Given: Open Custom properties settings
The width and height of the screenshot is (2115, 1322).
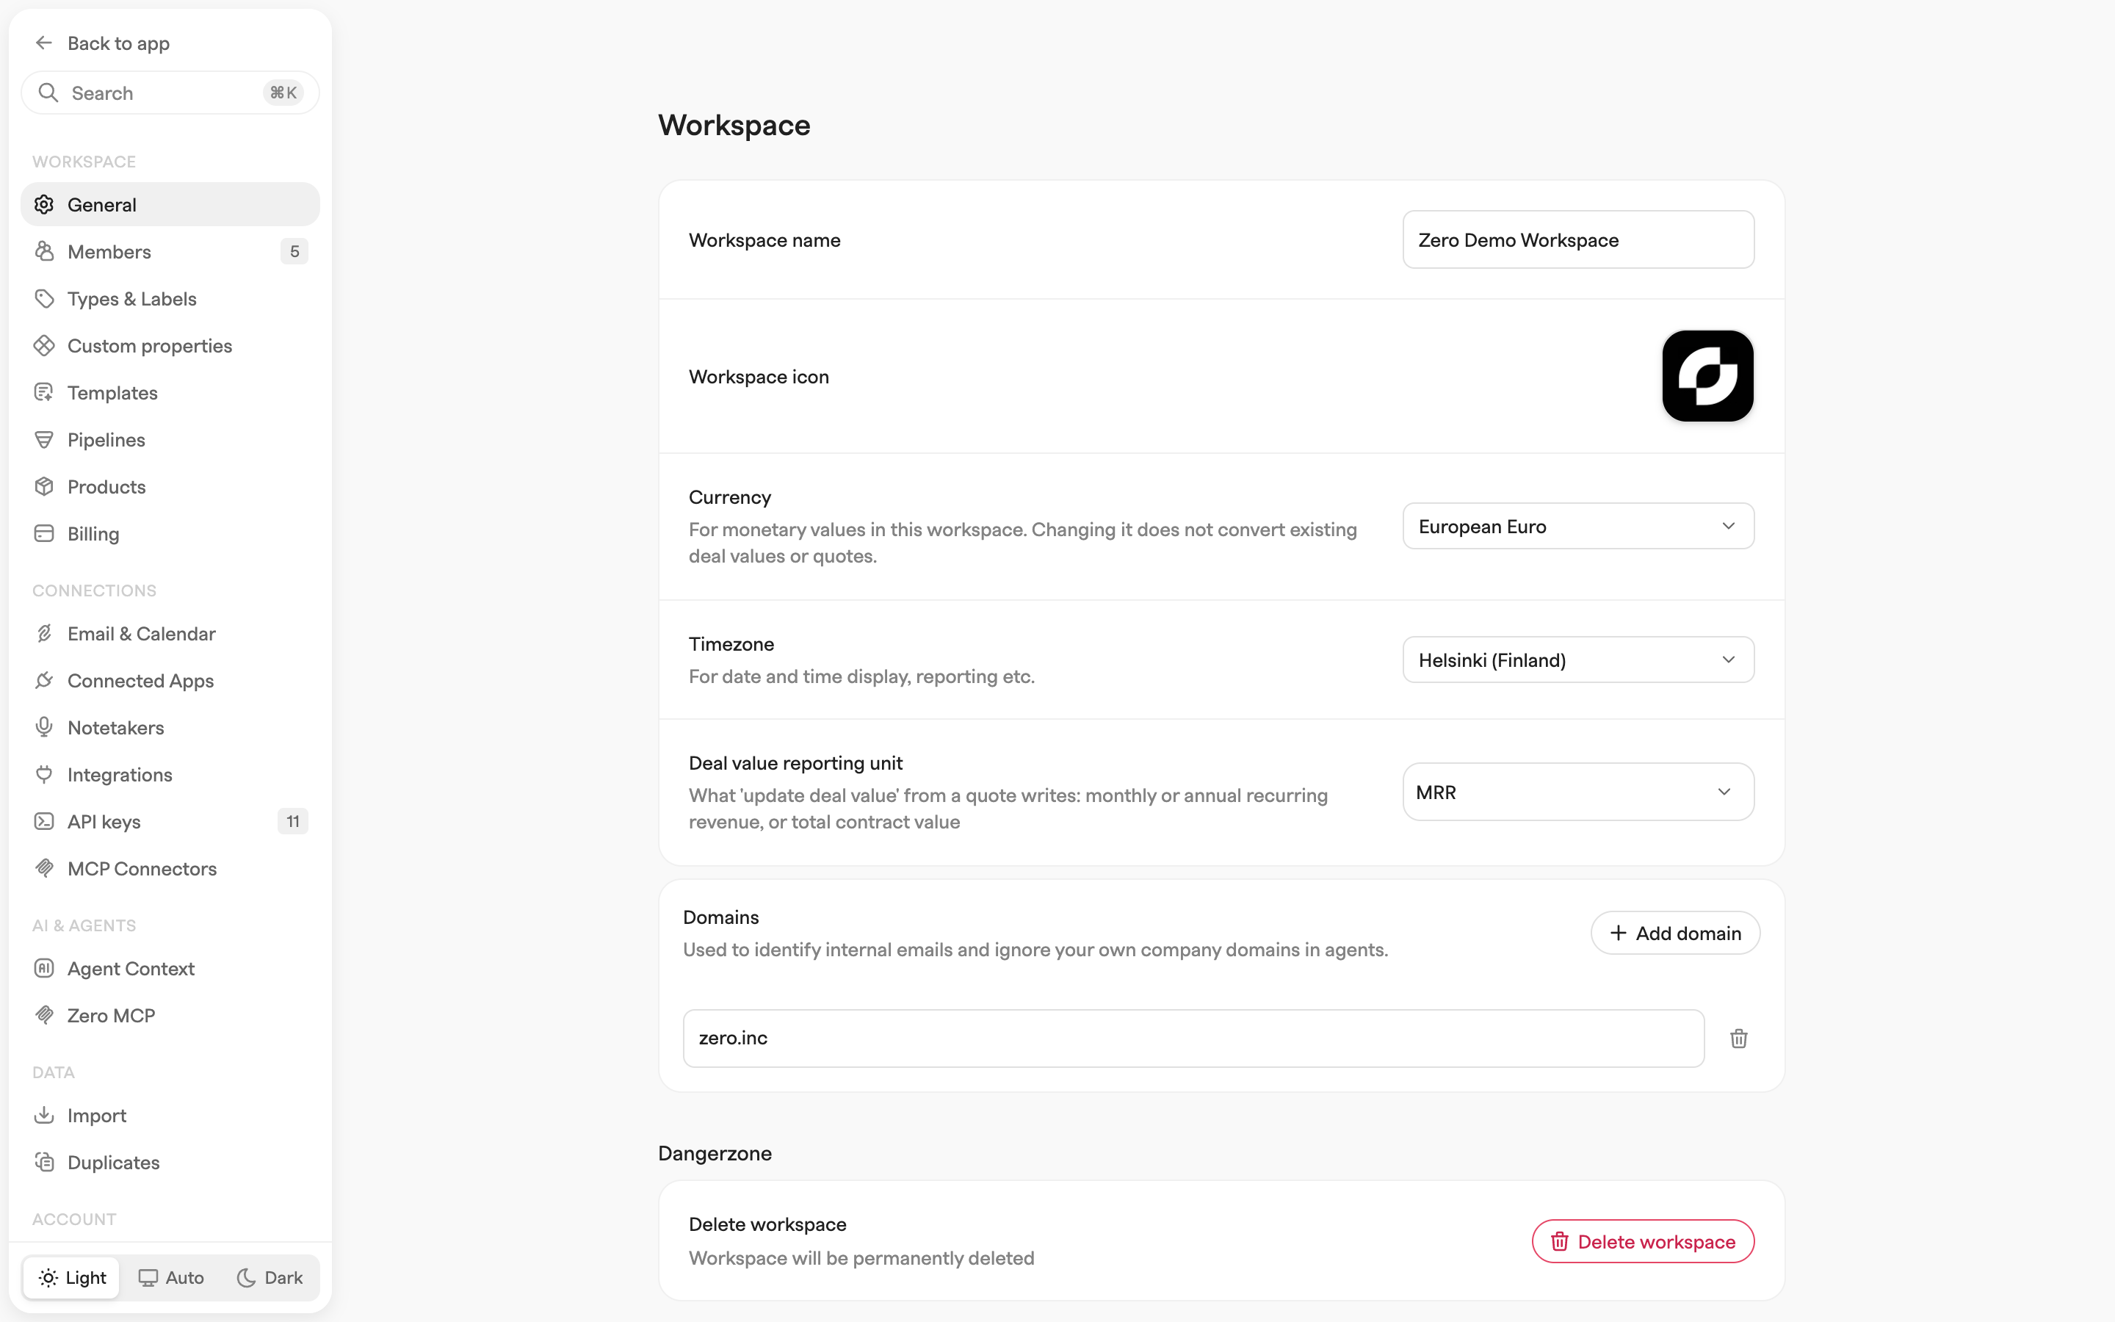Looking at the screenshot, I should click(x=170, y=346).
